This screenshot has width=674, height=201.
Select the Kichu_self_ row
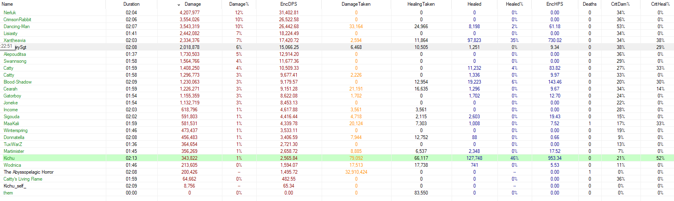click(15, 186)
